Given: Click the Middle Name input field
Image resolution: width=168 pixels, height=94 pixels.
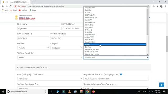Looking at the screenshot, I should tap(72, 28).
